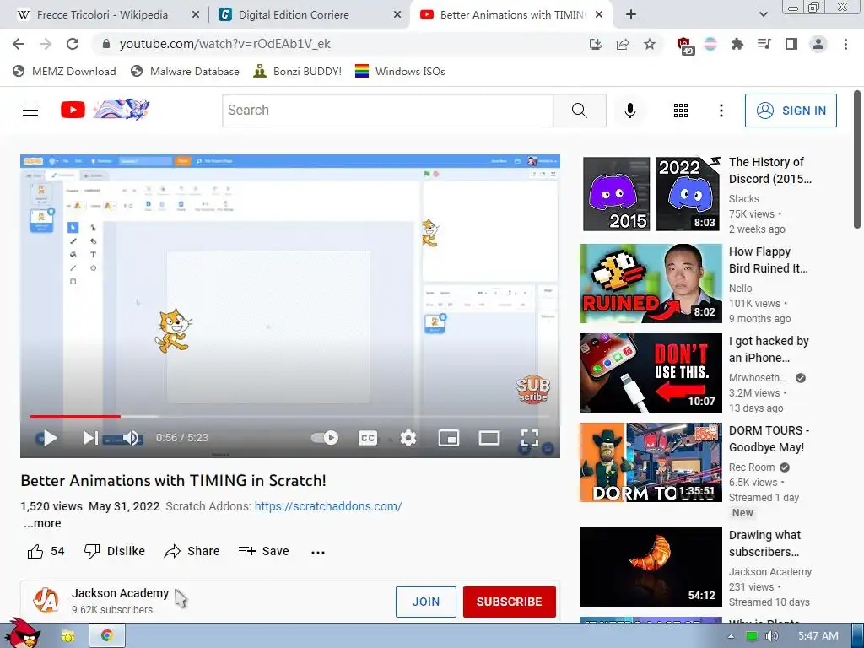Open a new tab with plus
Viewport: 864px width, 648px height.
point(631,15)
